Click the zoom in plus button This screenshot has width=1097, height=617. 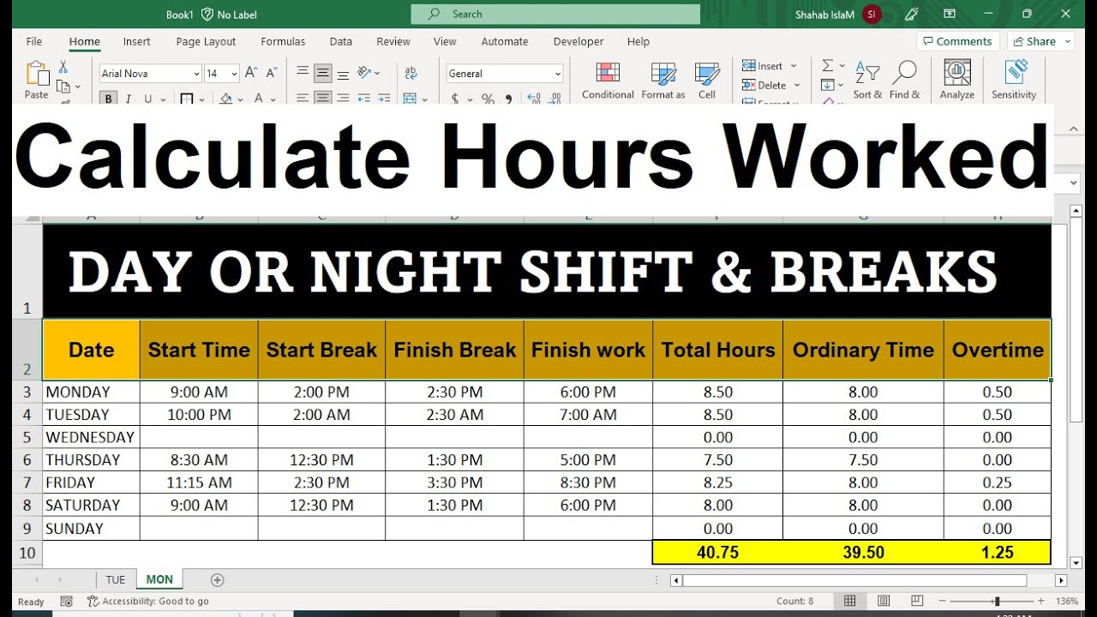1041,602
